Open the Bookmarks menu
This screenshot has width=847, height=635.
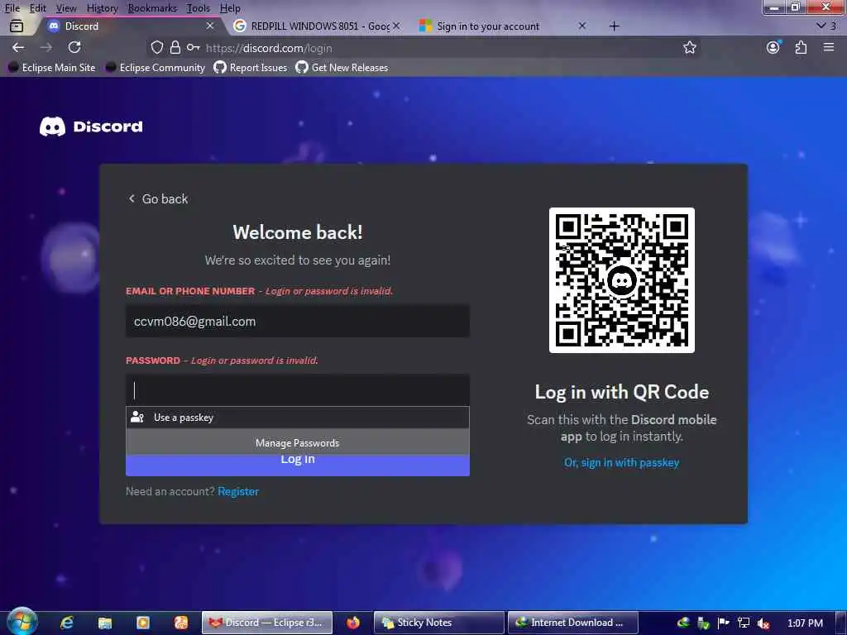152,8
